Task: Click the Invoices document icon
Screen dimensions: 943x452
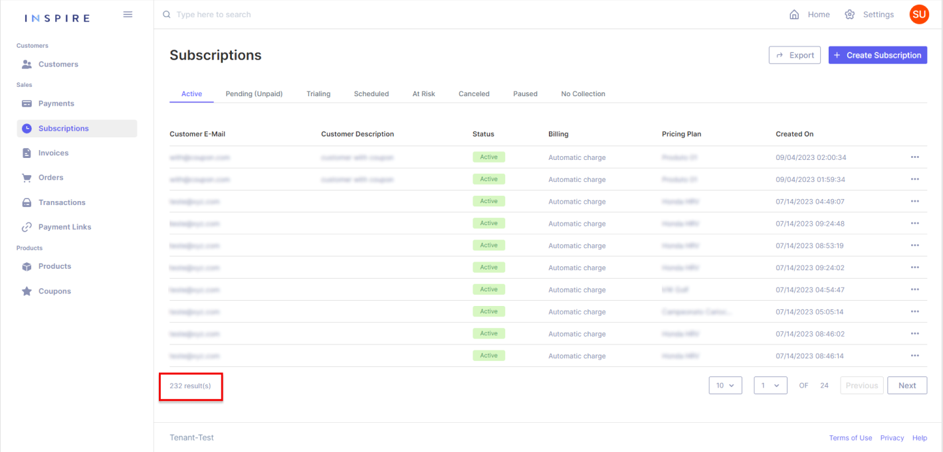Action: (27, 153)
